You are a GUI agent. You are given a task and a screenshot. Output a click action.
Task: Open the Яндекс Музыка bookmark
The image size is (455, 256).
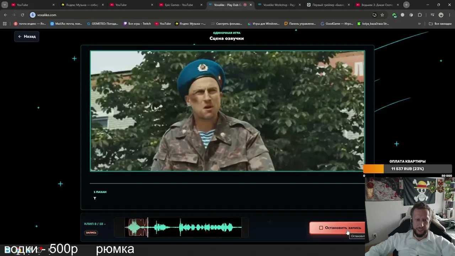tap(190, 24)
